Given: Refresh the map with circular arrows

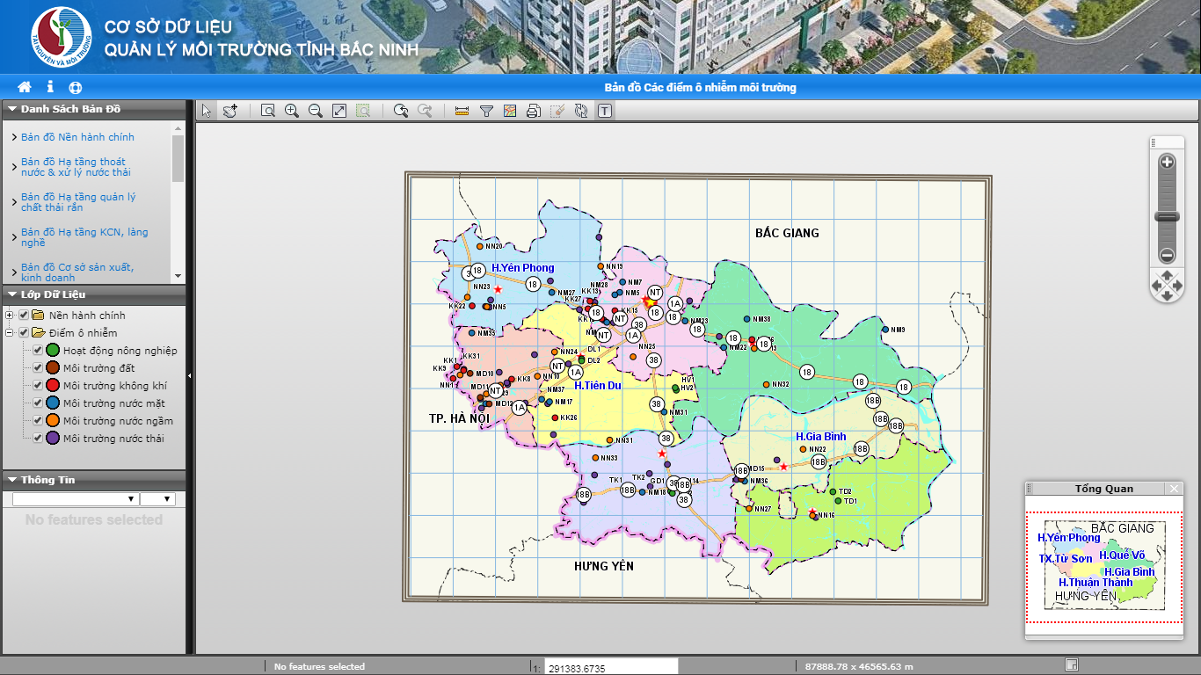Looking at the screenshot, I should click(x=580, y=111).
